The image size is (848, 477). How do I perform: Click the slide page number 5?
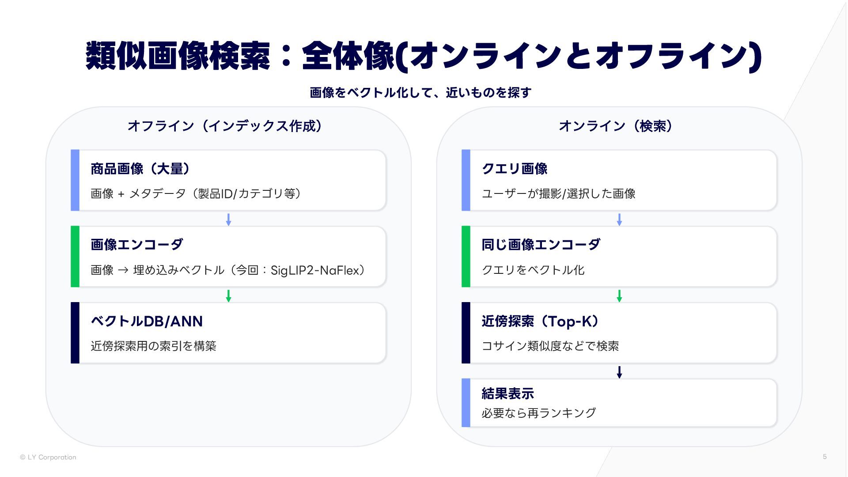click(825, 457)
